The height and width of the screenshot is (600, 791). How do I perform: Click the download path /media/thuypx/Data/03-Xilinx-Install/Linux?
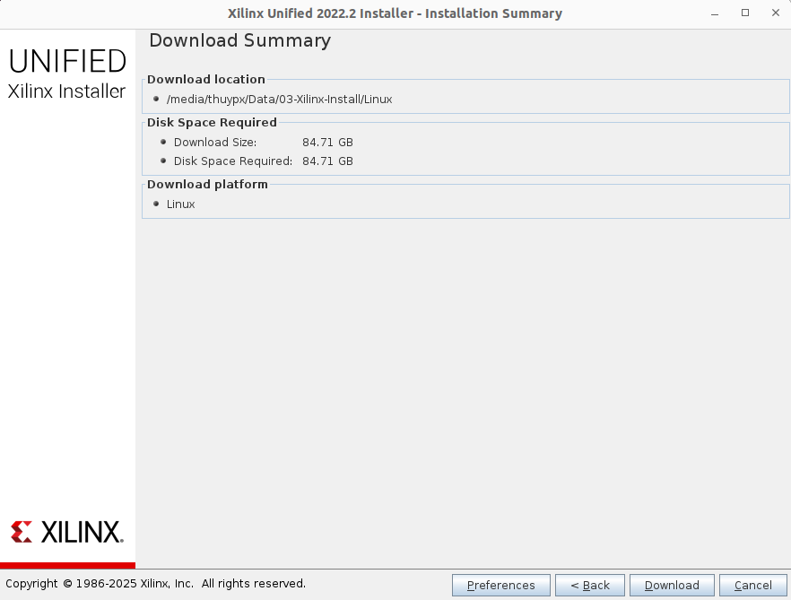[x=280, y=100]
